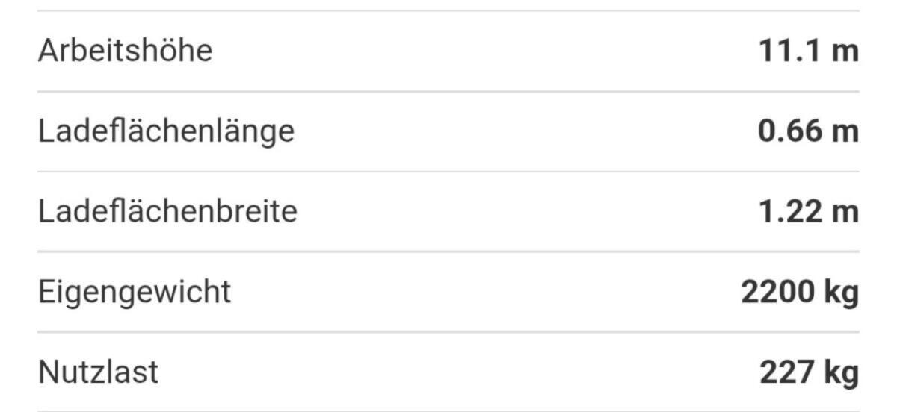
Task: Click the Nutzlast label
Action: [98, 372]
